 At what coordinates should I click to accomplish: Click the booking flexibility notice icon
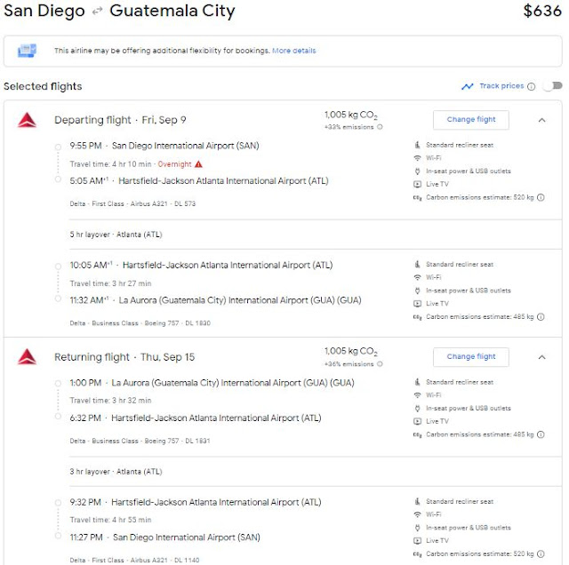(x=27, y=51)
